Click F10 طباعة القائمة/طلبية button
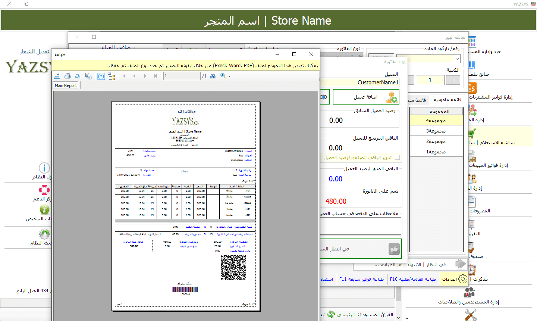Viewport: 537px width, 321px height. point(413,279)
